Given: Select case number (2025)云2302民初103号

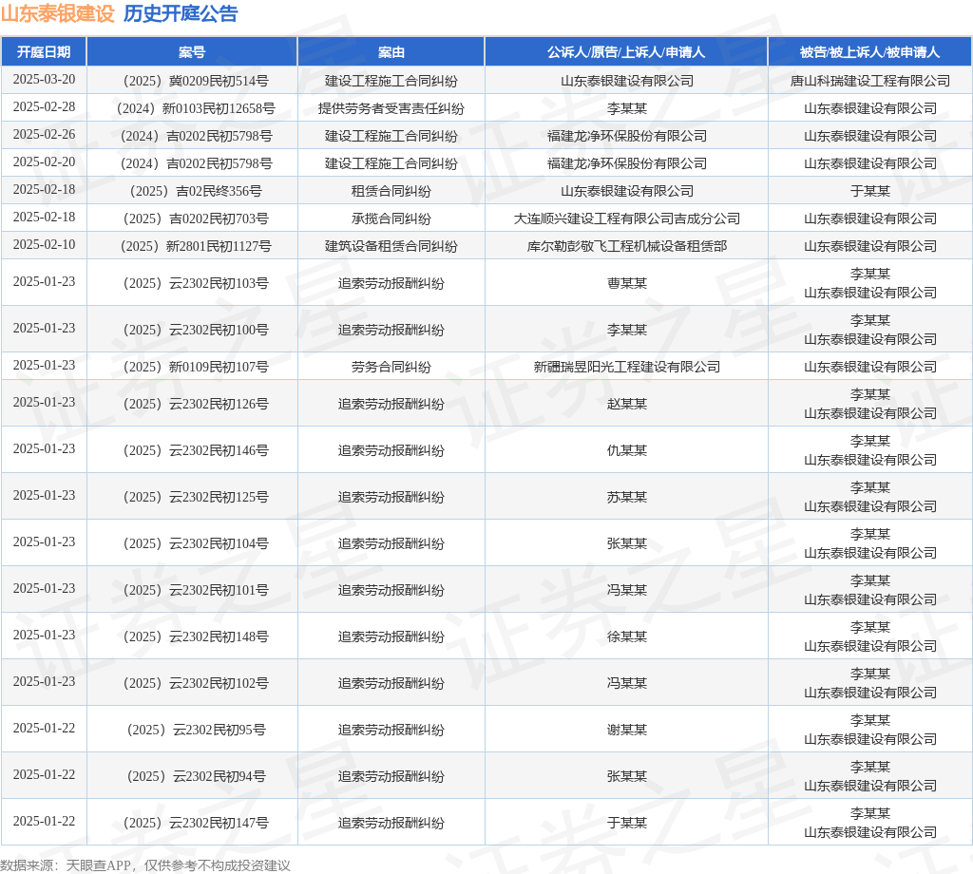Looking at the screenshot, I should click(196, 283).
